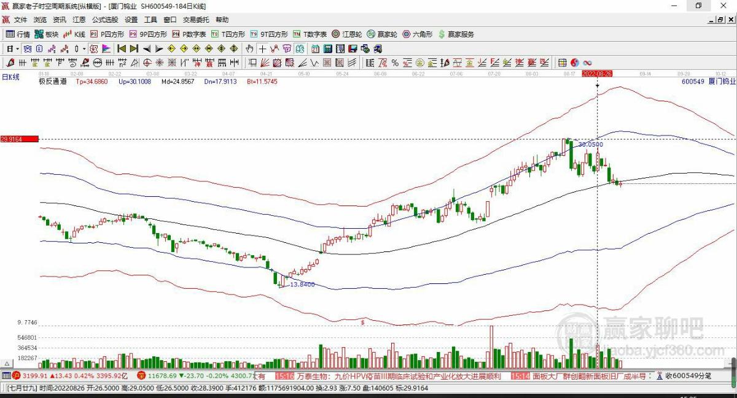Image resolution: width=737 pixels, height=398 pixels.
Task: Toggle the 权 adjustment button
Action: (x=95, y=48)
